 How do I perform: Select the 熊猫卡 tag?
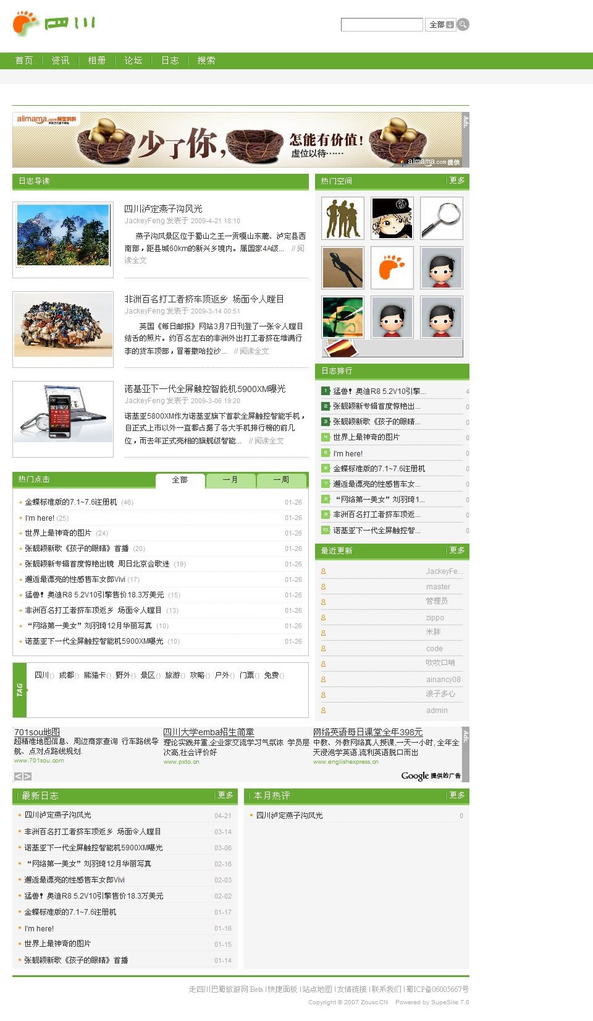click(x=95, y=675)
